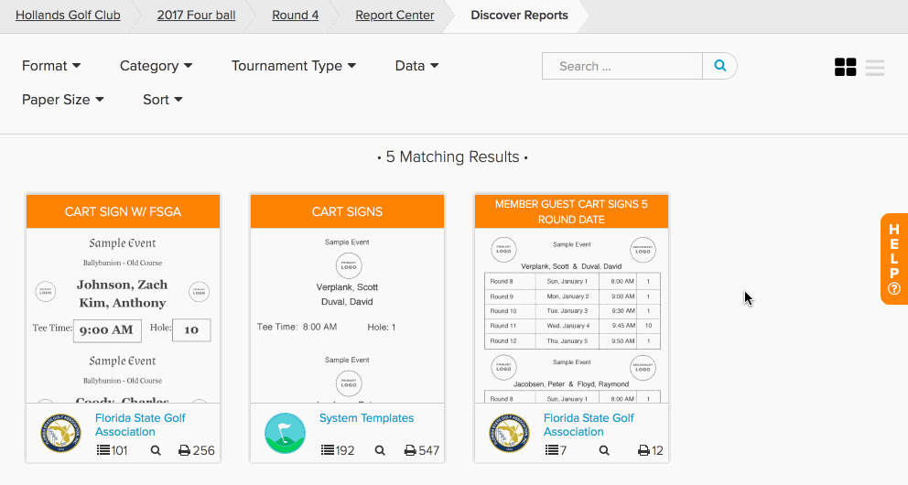
Task: Open the Cart Sign w/ FSGA thumbnail
Action: 123,316
